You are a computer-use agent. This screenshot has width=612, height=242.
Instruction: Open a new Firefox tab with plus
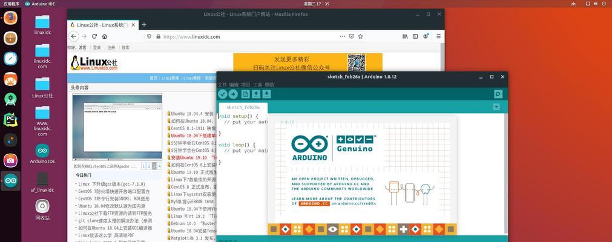[143, 25]
